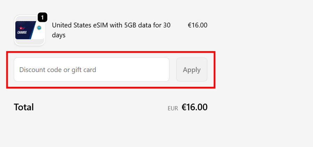Click the bold total amount €16.00
The image size is (313, 147).
pos(194,107)
